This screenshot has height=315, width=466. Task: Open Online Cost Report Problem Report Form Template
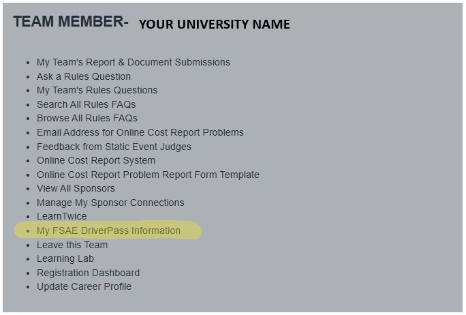click(148, 175)
